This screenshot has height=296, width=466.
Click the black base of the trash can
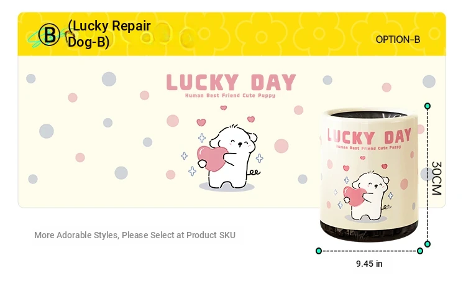(x=369, y=231)
